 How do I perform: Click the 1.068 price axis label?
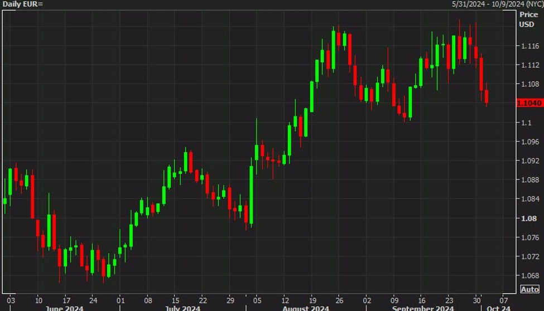point(529,275)
